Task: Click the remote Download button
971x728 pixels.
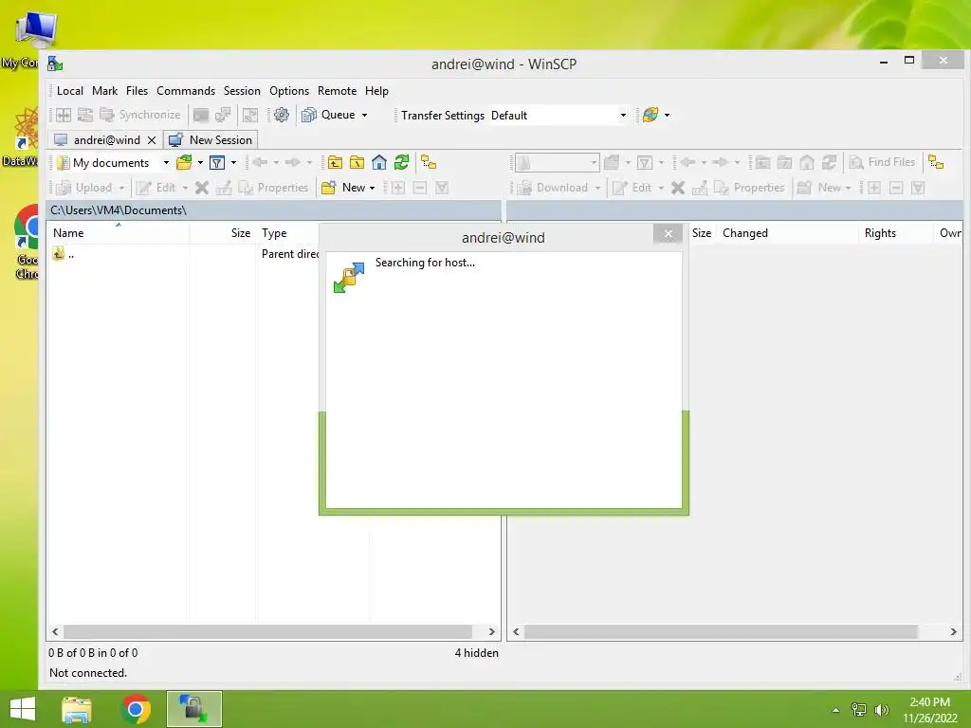Action: click(553, 188)
